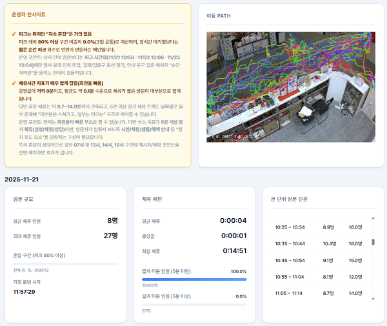This screenshot has height=326, width=387.
Task: Click the 최대 체류 인원 label
Action: [x=27, y=236]
